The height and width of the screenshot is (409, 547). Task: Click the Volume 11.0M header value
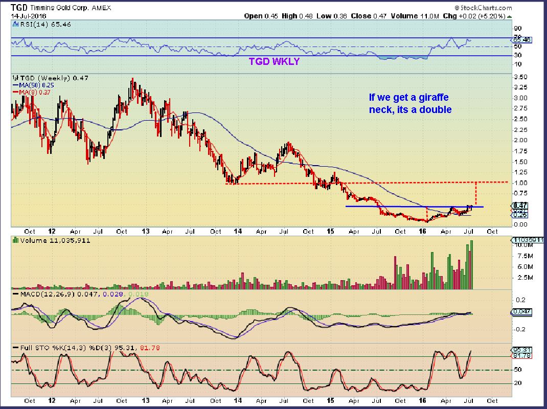(415, 16)
